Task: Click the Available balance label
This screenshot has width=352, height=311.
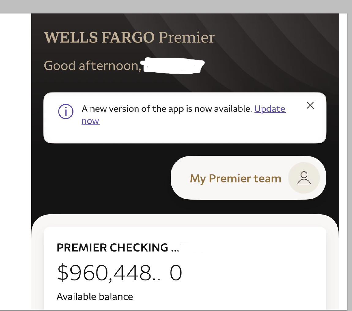Action: [95, 297]
